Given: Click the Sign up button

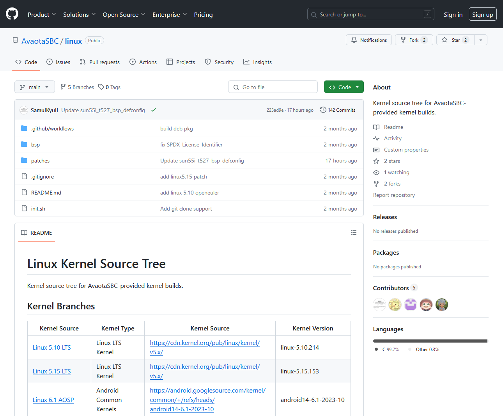Looking at the screenshot, I should click(483, 14).
